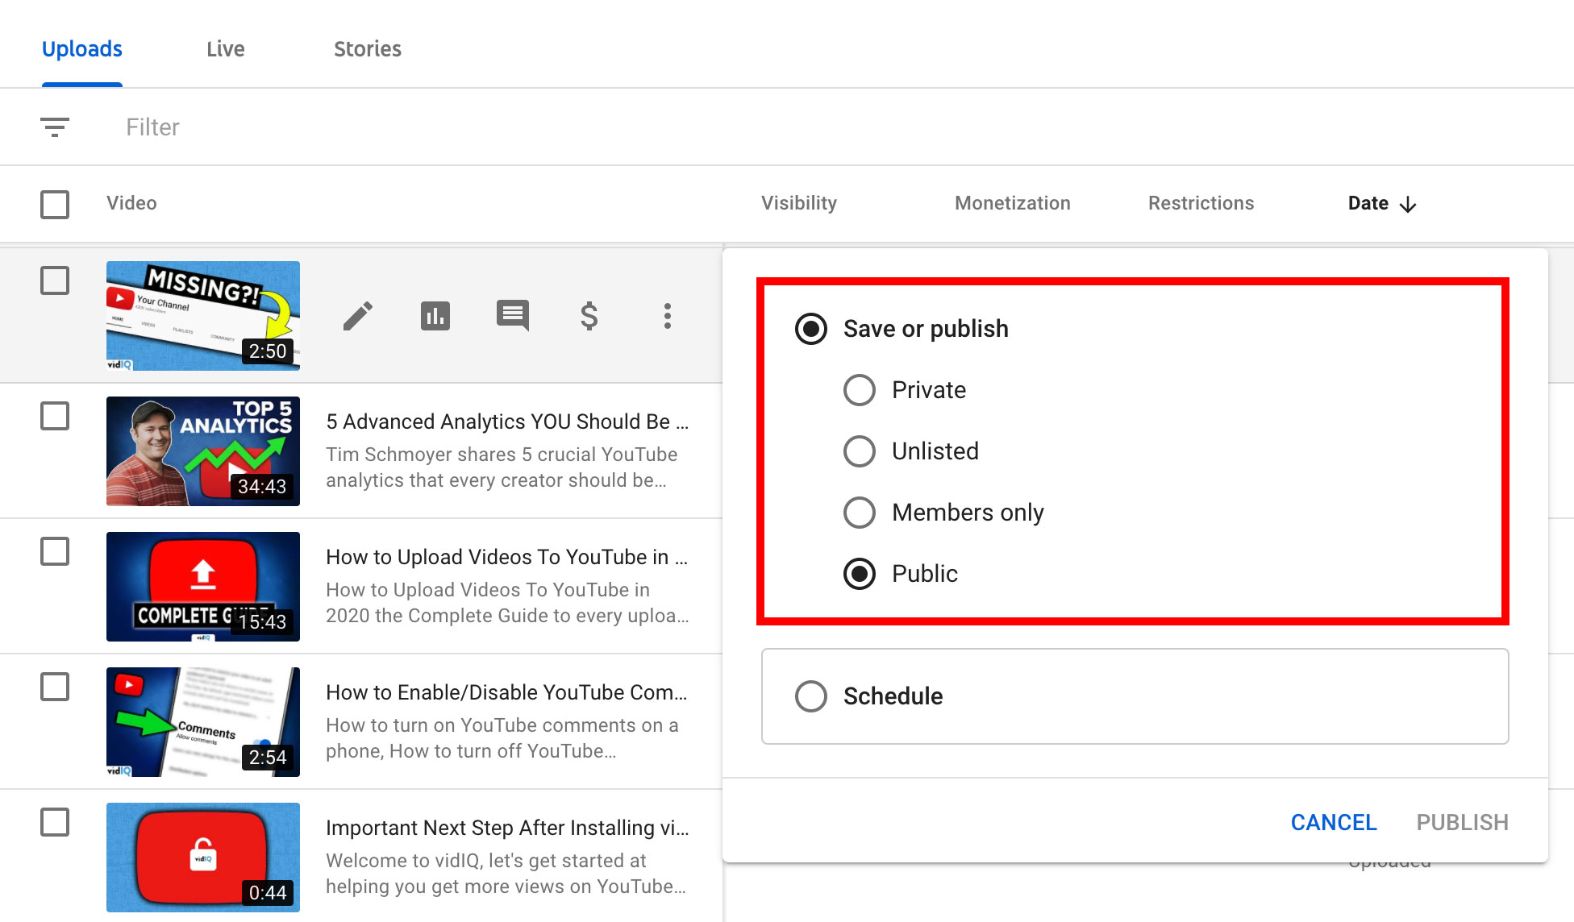The width and height of the screenshot is (1574, 922).
Task: Click the CANCEL button
Action: coord(1333,822)
